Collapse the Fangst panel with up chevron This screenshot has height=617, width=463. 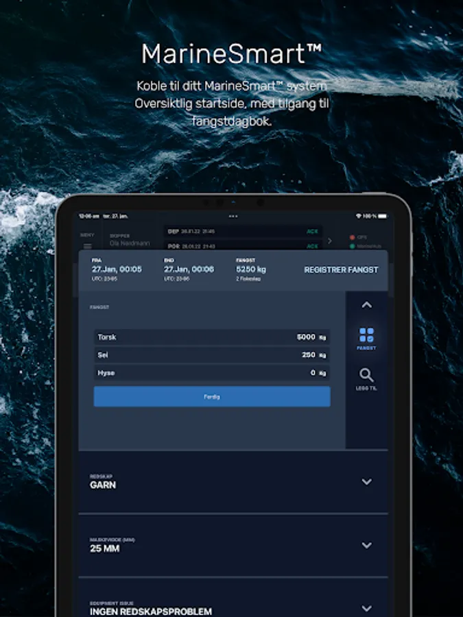366,305
